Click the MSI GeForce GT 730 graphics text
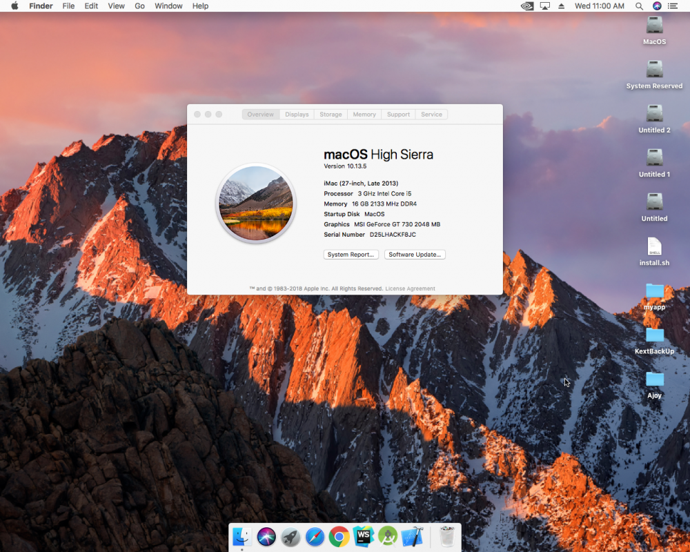The height and width of the screenshot is (552, 690). (397, 224)
